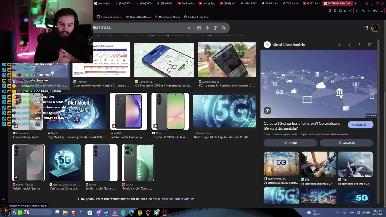The image size is (386, 217).
Task: Open the Marius Cucu 5G Digi image
Action: (224, 112)
